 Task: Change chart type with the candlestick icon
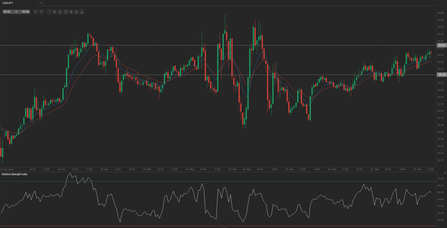[55, 12]
